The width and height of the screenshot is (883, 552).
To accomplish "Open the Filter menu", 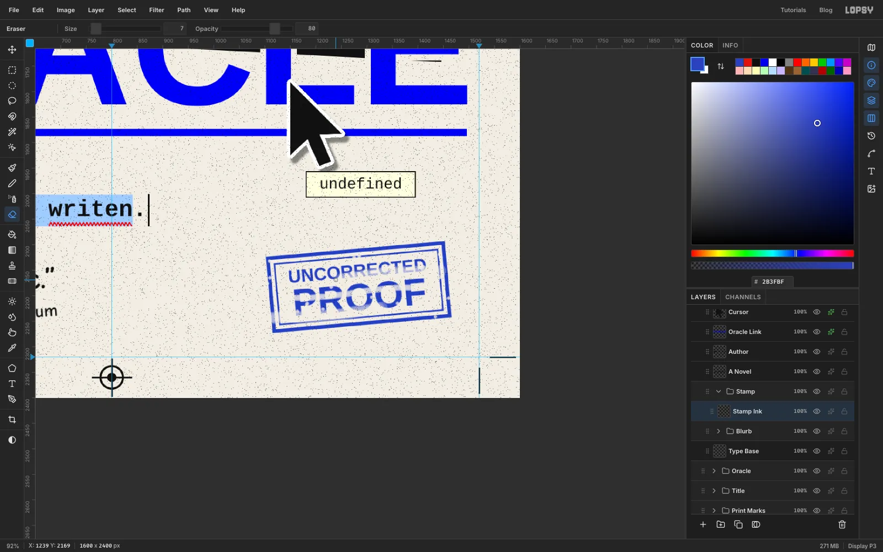I will pyautogui.click(x=157, y=10).
